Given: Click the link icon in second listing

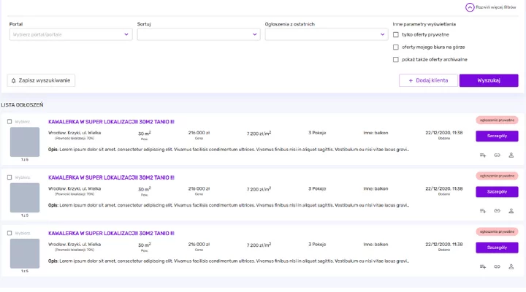Looking at the screenshot, I should coord(497,211).
